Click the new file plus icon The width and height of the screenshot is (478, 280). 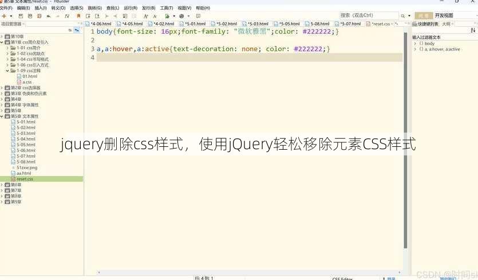(x=4, y=16)
